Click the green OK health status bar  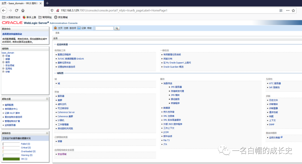click(11, 159)
